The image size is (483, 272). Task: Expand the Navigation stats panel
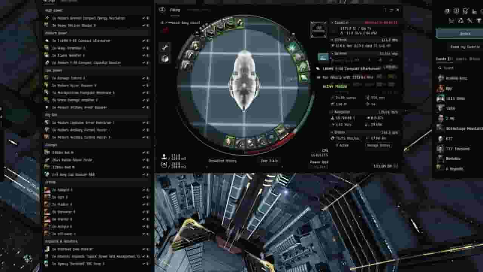[364, 112]
